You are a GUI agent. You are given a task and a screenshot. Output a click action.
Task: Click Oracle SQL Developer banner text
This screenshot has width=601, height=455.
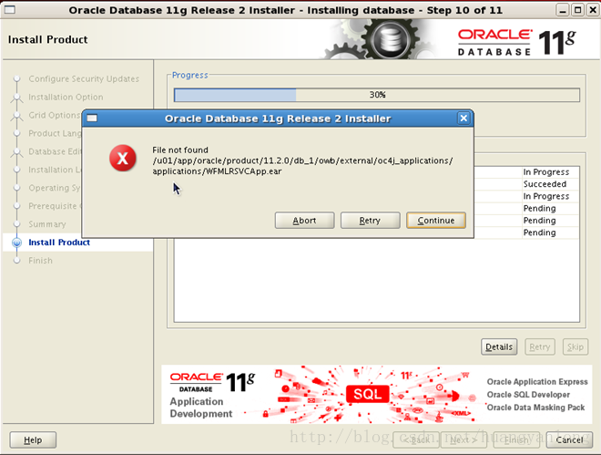coord(528,395)
